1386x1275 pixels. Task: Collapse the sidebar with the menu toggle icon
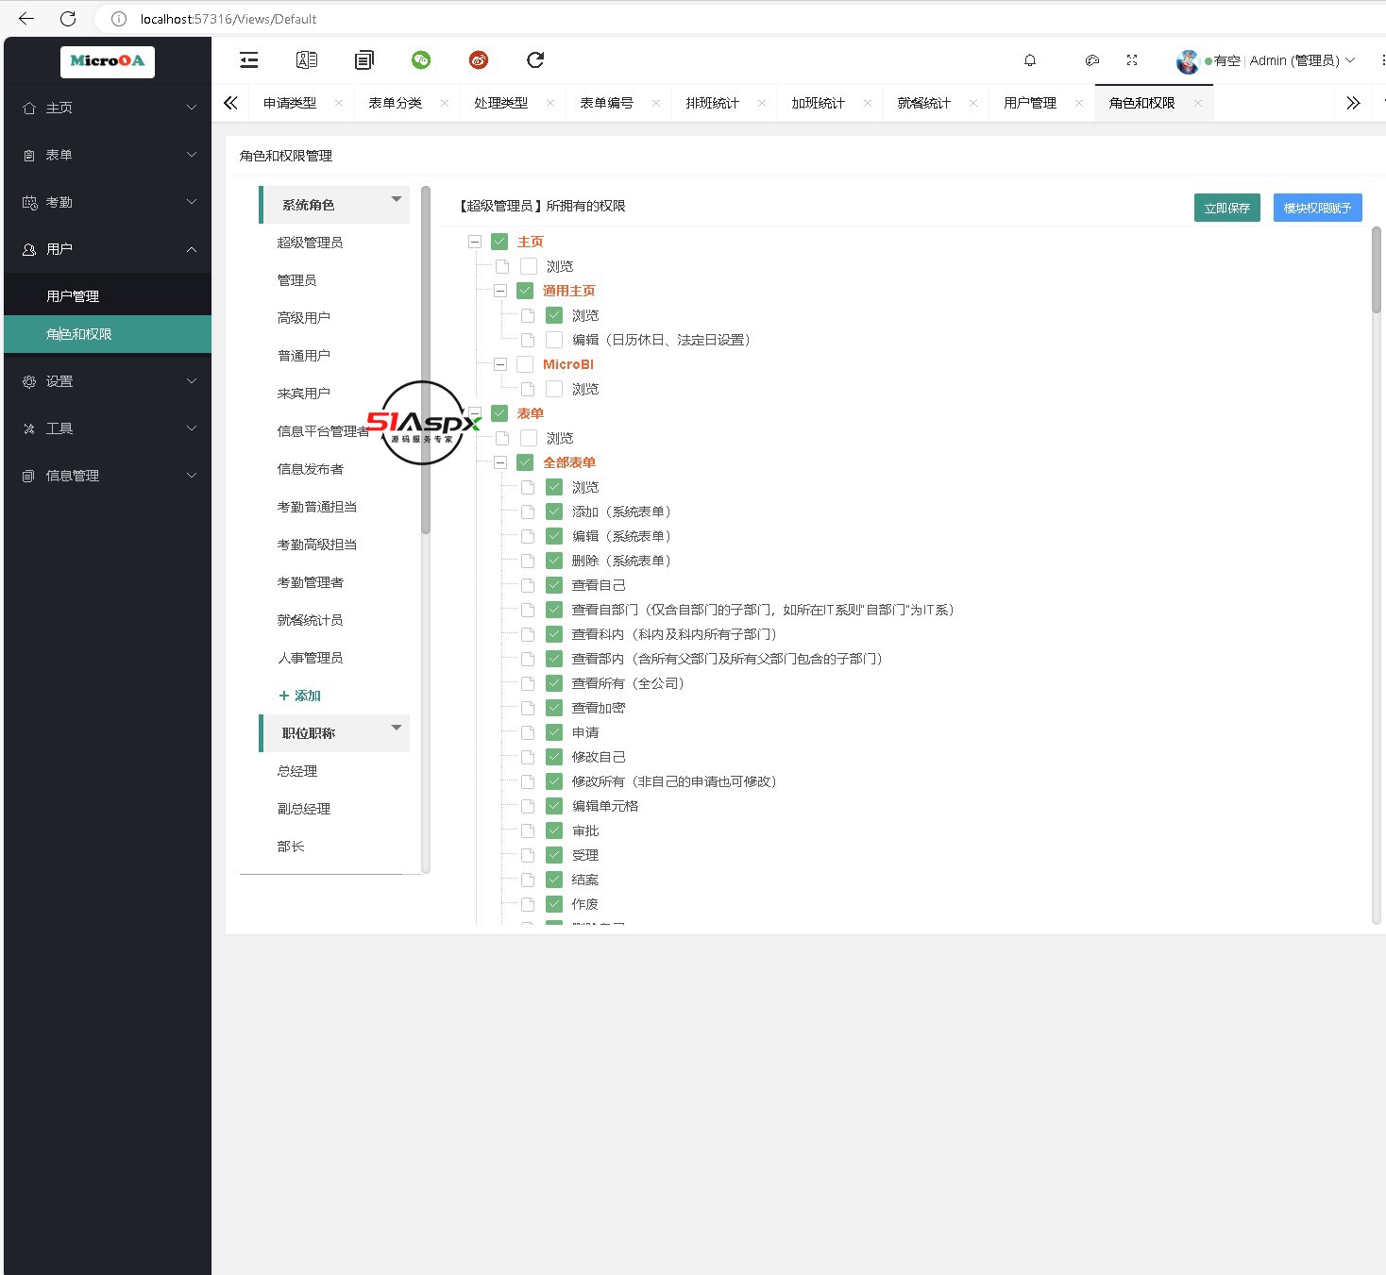click(249, 60)
